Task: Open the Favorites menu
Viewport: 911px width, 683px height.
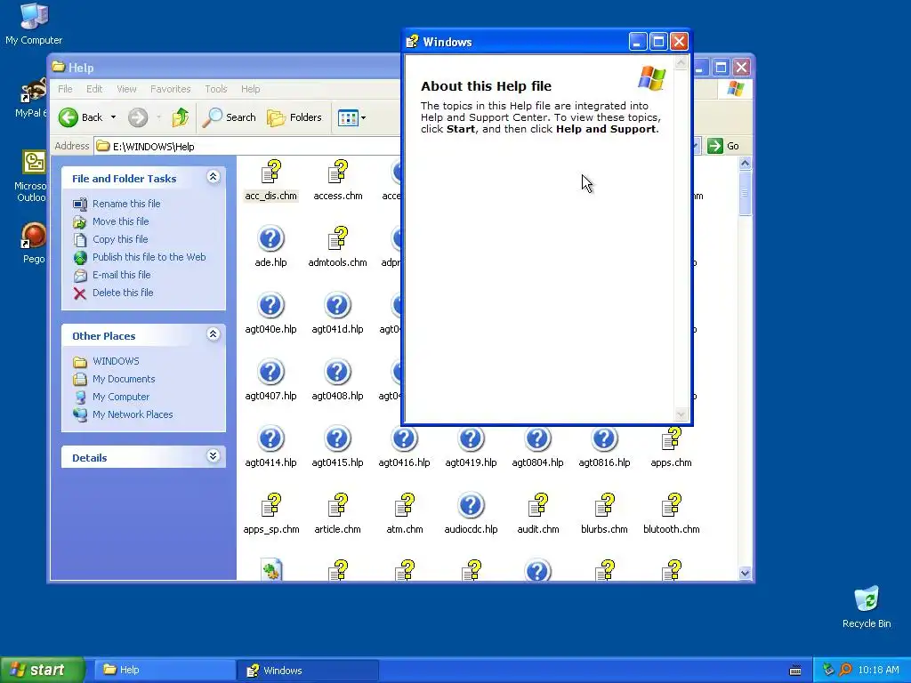Action: click(170, 89)
